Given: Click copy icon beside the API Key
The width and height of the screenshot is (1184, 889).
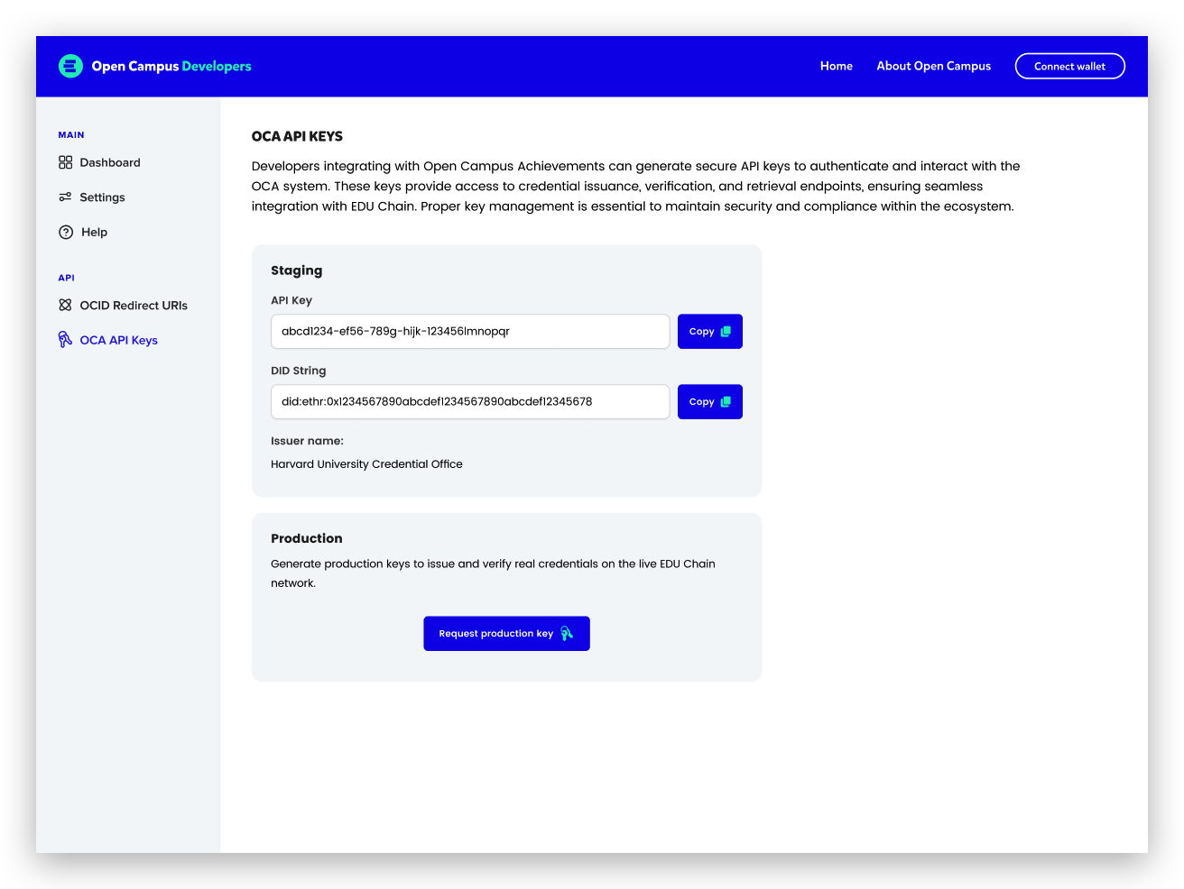Looking at the screenshot, I should [x=726, y=332].
